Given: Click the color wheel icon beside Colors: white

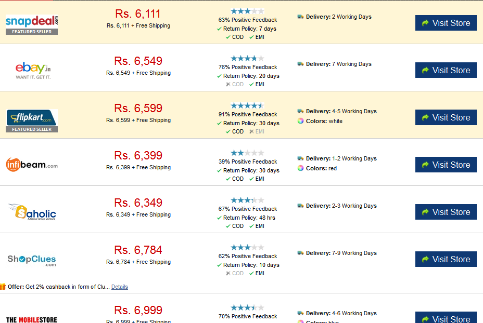Looking at the screenshot, I should [300, 121].
